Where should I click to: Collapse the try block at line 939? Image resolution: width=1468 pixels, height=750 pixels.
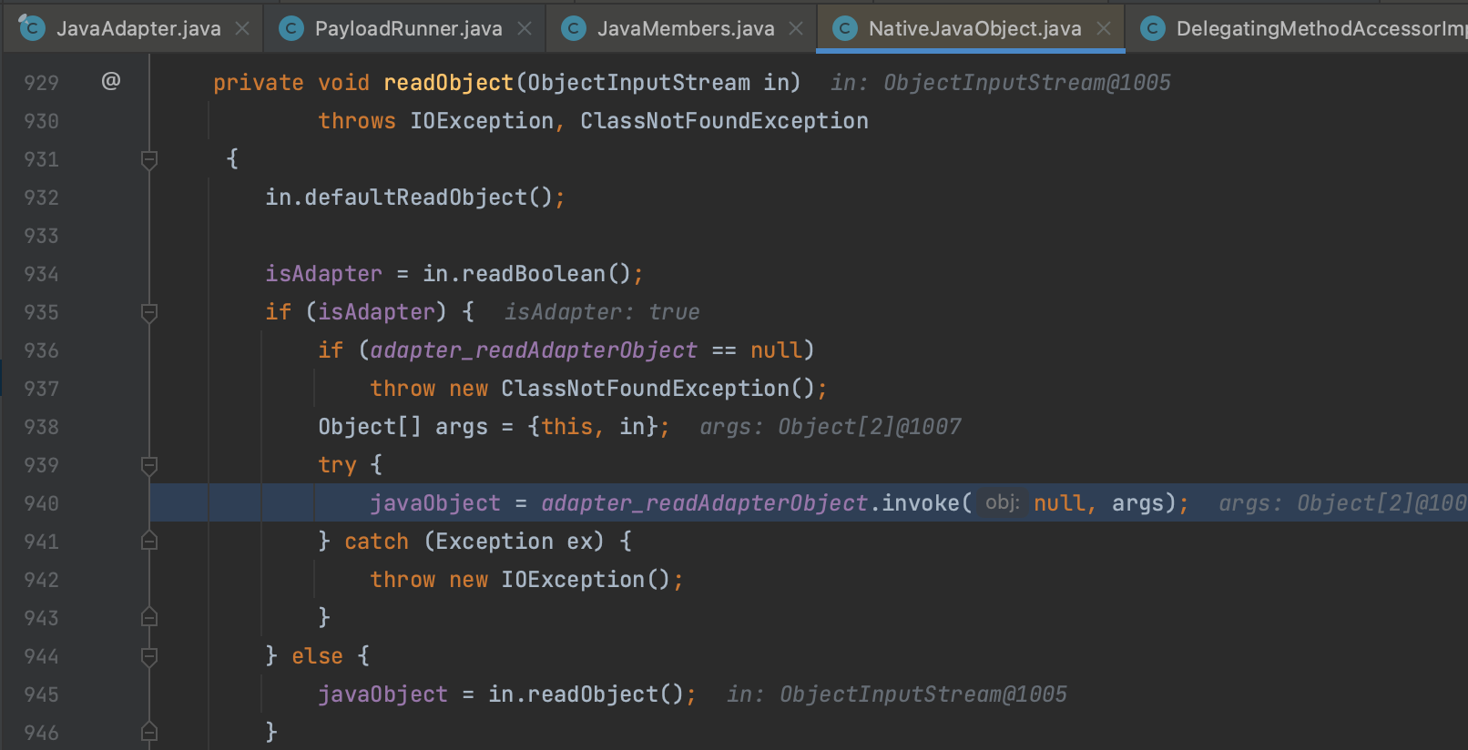[x=149, y=466]
